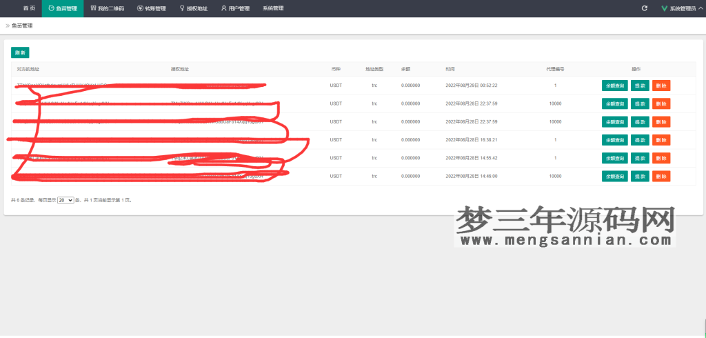This screenshot has height=338, width=706.
Task: Click 删除 for the 14:55:42 row
Action: (x=661, y=158)
